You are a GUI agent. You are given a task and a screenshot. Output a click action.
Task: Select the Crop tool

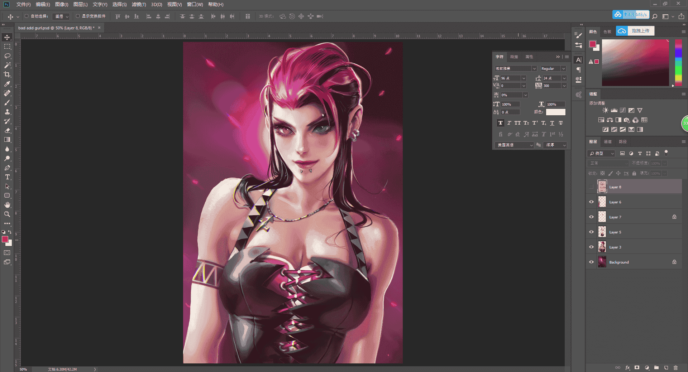click(x=7, y=74)
